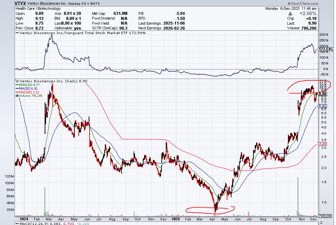Click the boxed 8.90 current price tag on the price axis
Viewport: 336px width, 225px height.
[322, 94]
